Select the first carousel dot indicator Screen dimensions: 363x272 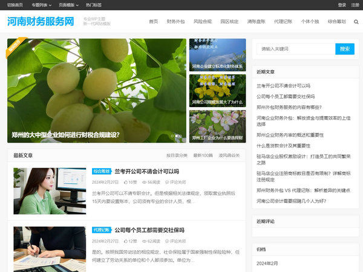click(172, 136)
